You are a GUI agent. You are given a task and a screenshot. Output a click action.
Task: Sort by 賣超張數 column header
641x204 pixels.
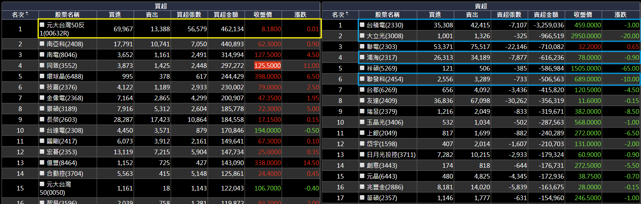(509, 15)
